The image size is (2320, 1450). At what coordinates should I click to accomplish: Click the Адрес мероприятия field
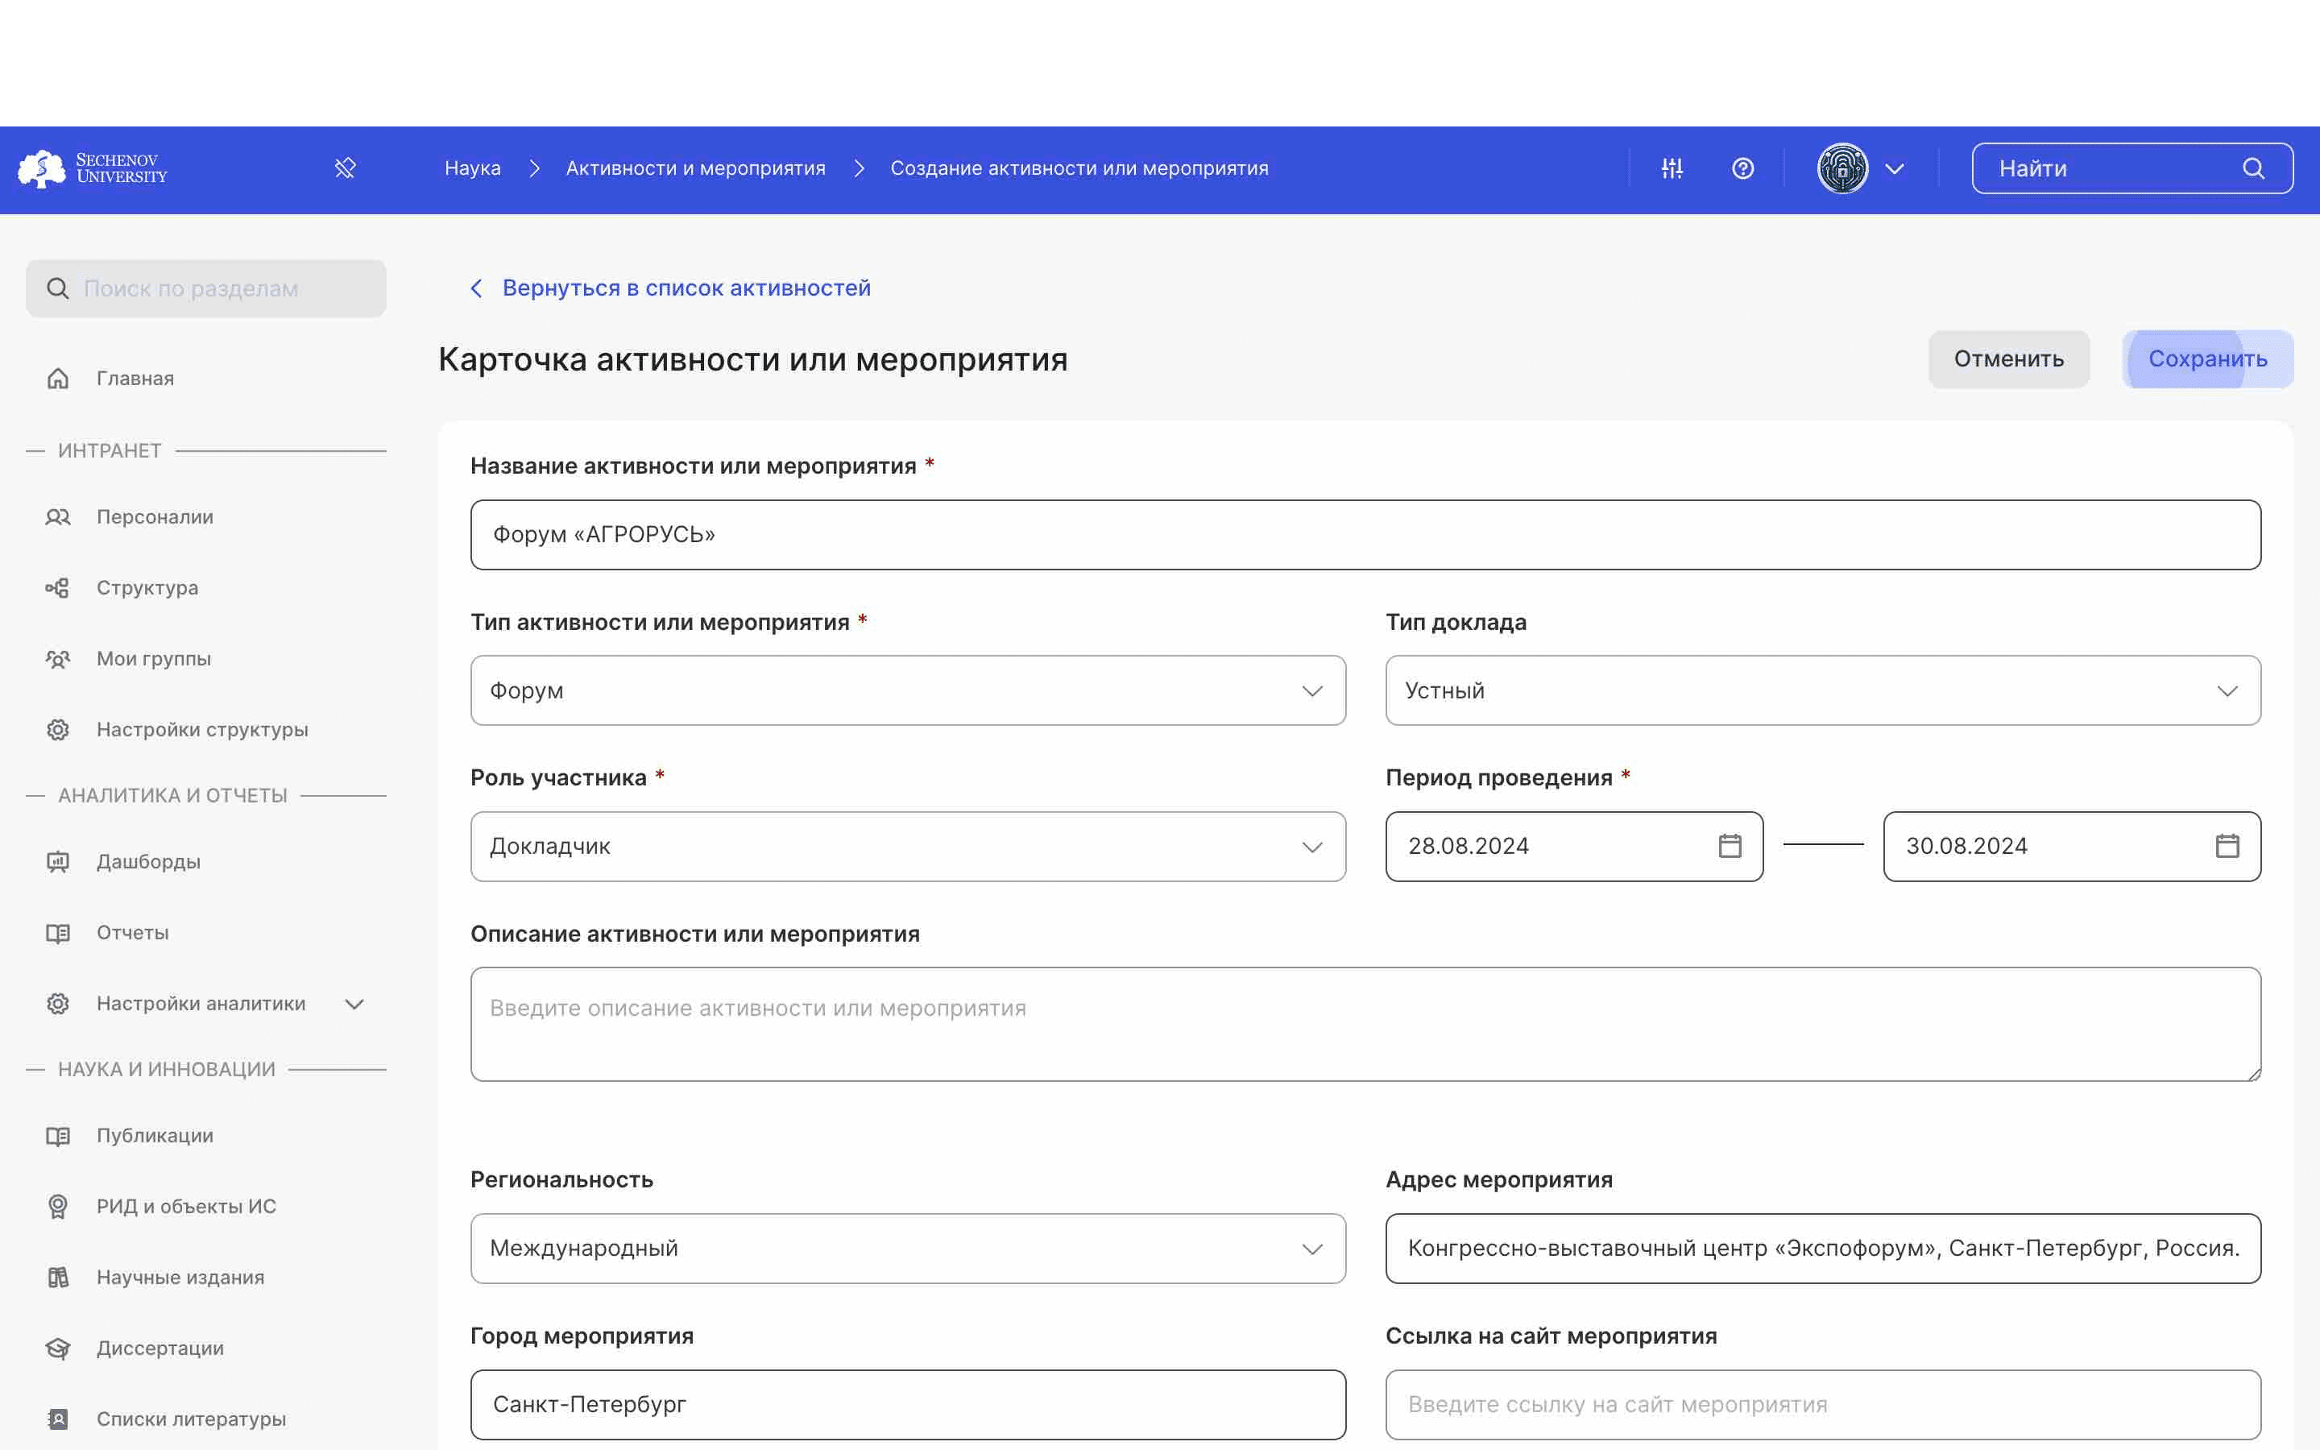[x=1822, y=1249]
